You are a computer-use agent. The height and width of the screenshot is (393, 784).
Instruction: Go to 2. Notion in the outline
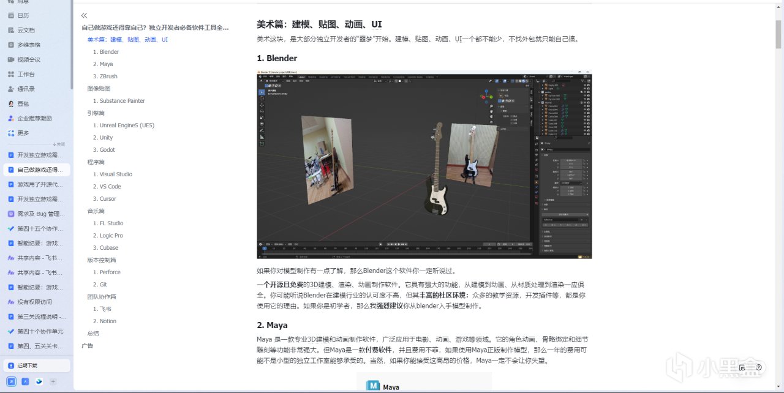[105, 321]
